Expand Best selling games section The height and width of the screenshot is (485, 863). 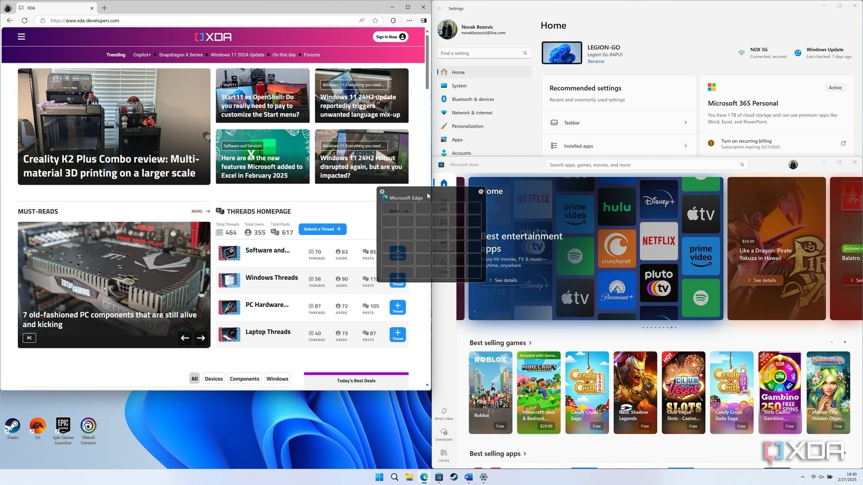[x=501, y=343]
